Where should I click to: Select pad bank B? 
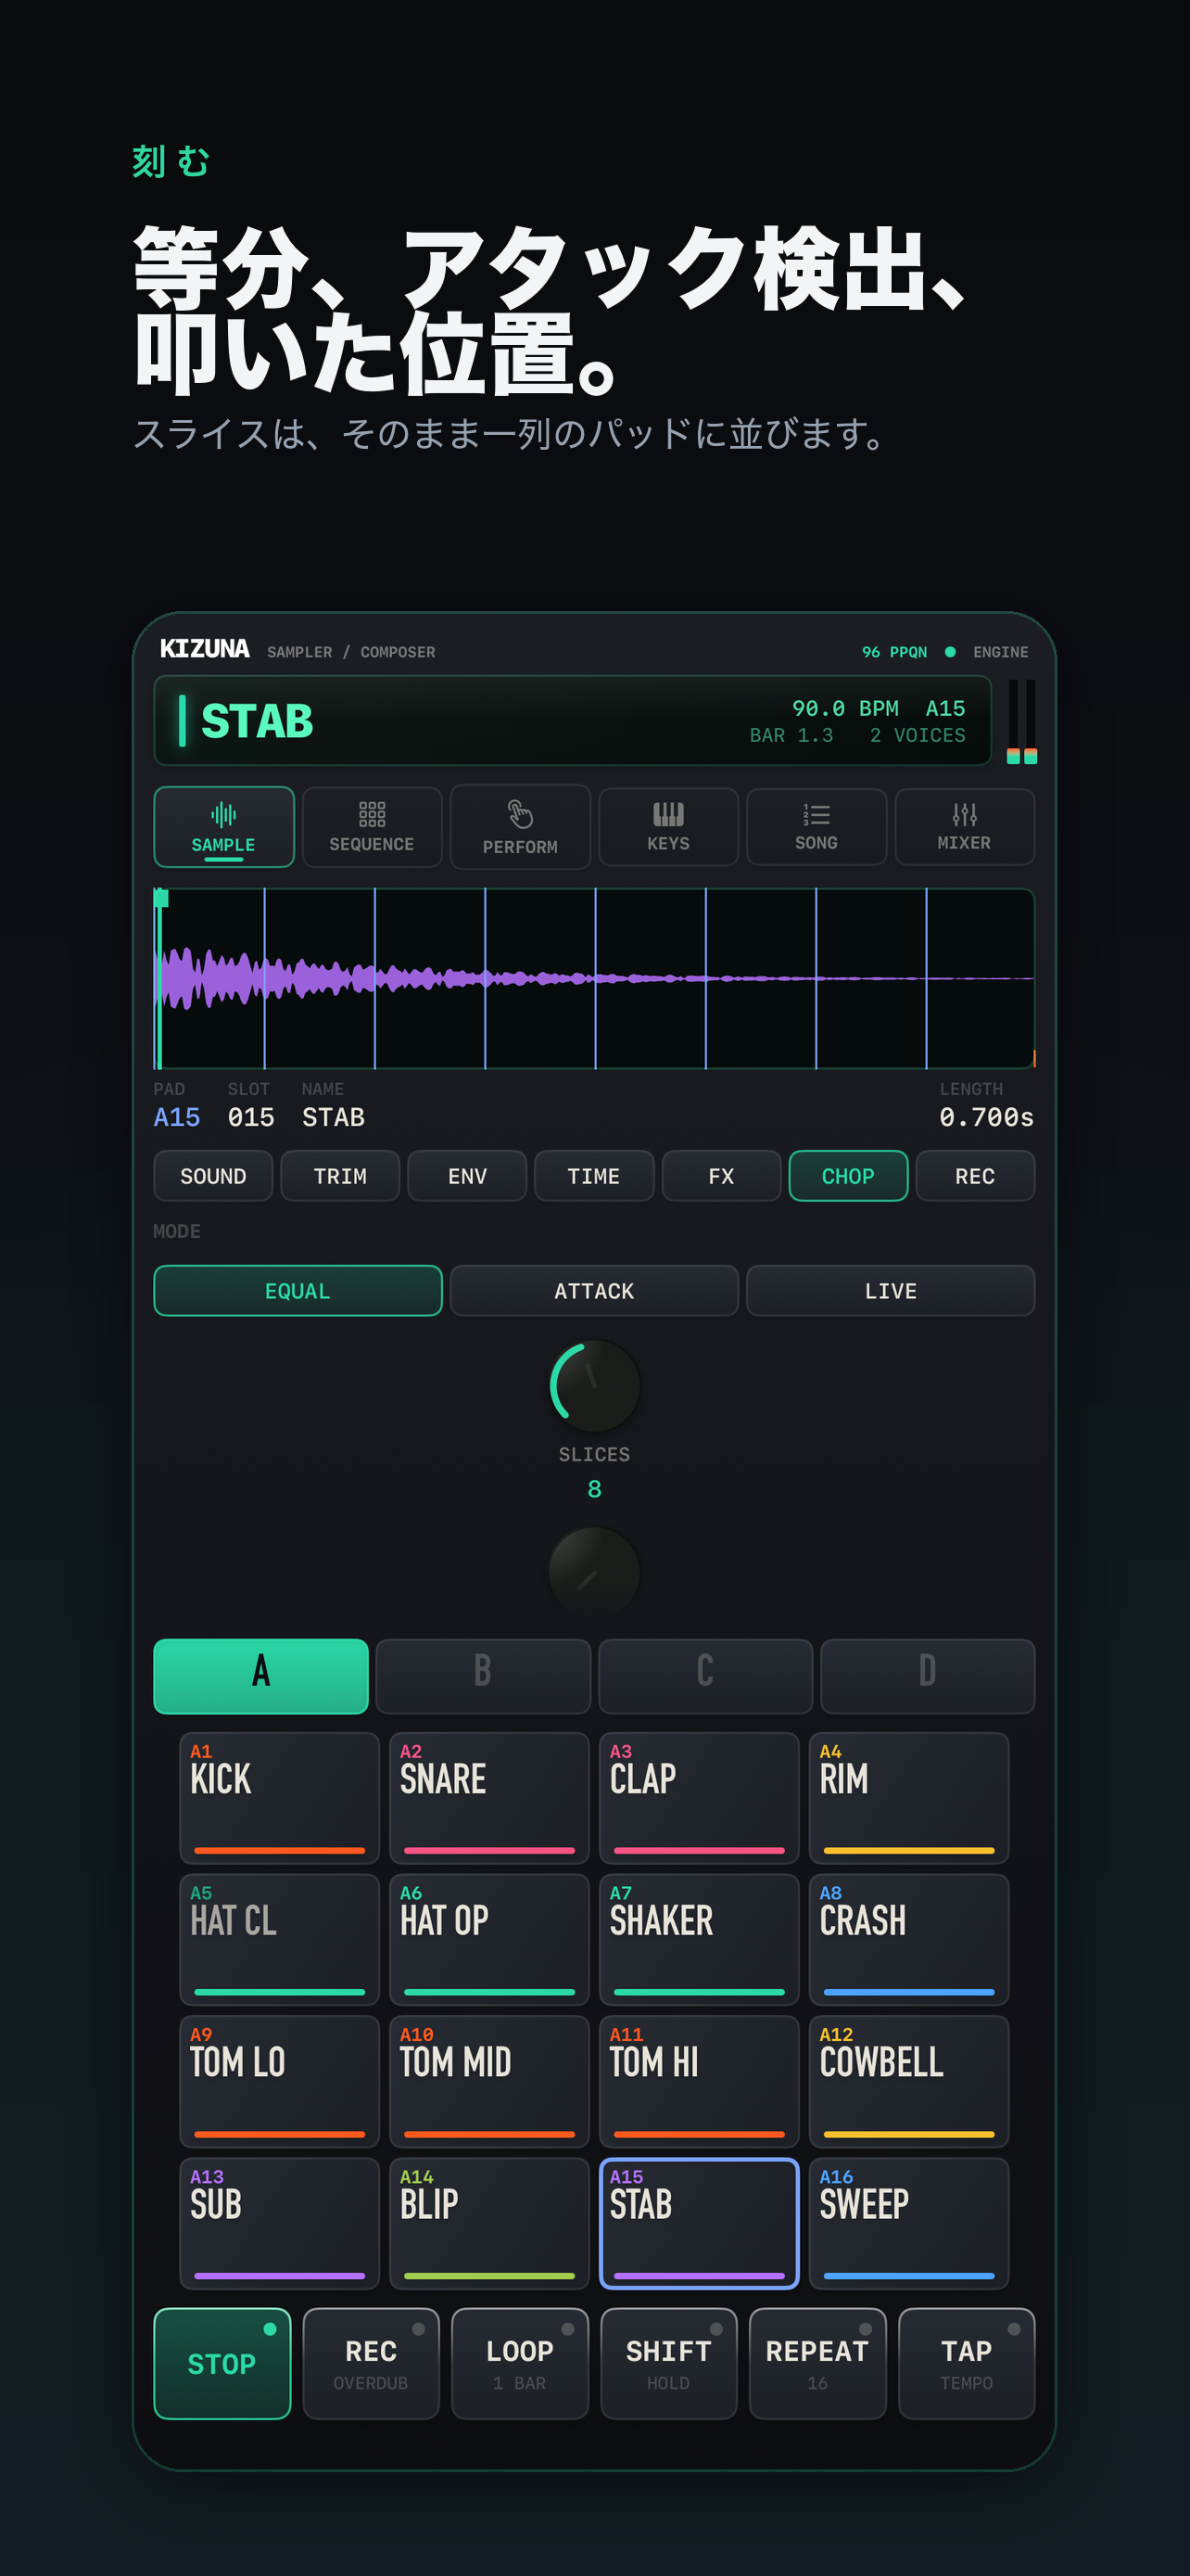click(x=483, y=1676)
